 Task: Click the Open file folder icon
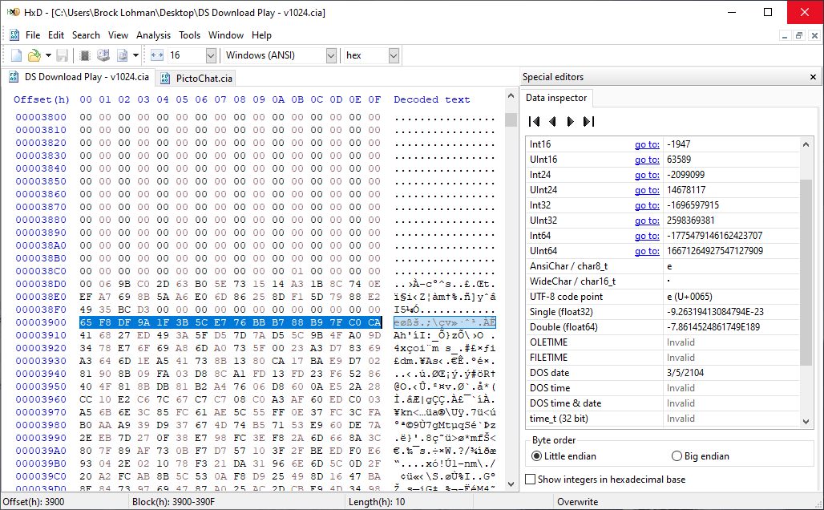coord(34,55)
